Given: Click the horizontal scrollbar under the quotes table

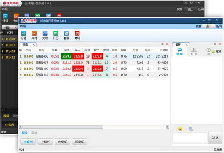Looking at the screenshot, I should point(94,127).
